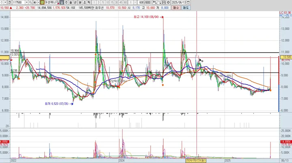Click the 최고 14,100 (06/04) high label
Viewport: 292px width, 163px height.
(146, 17)
